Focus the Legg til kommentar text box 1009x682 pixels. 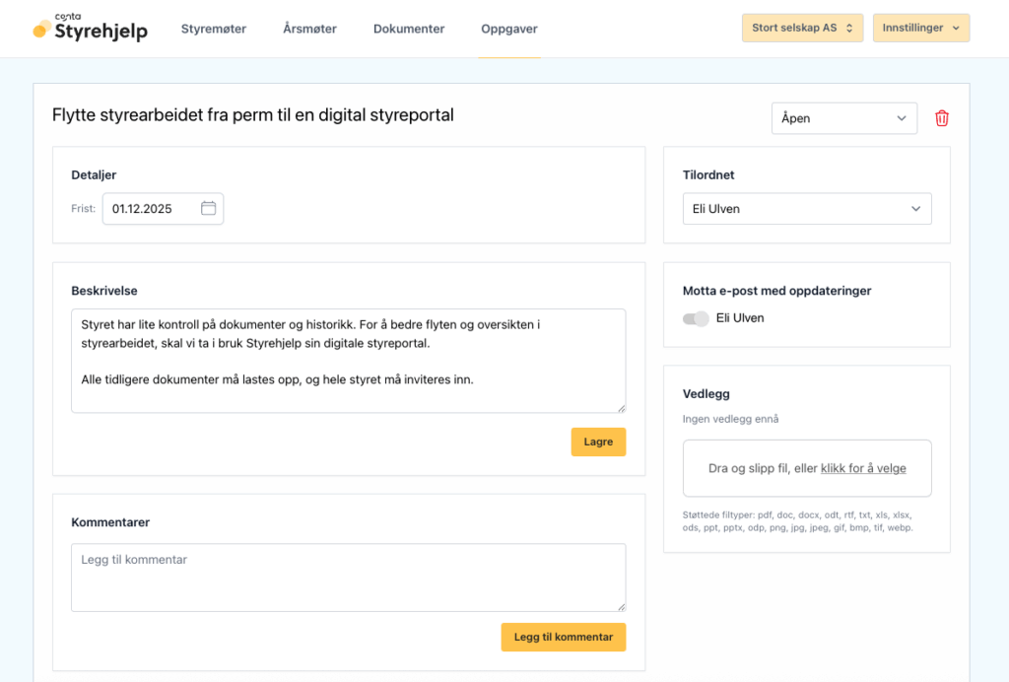(x=348, y=577)
